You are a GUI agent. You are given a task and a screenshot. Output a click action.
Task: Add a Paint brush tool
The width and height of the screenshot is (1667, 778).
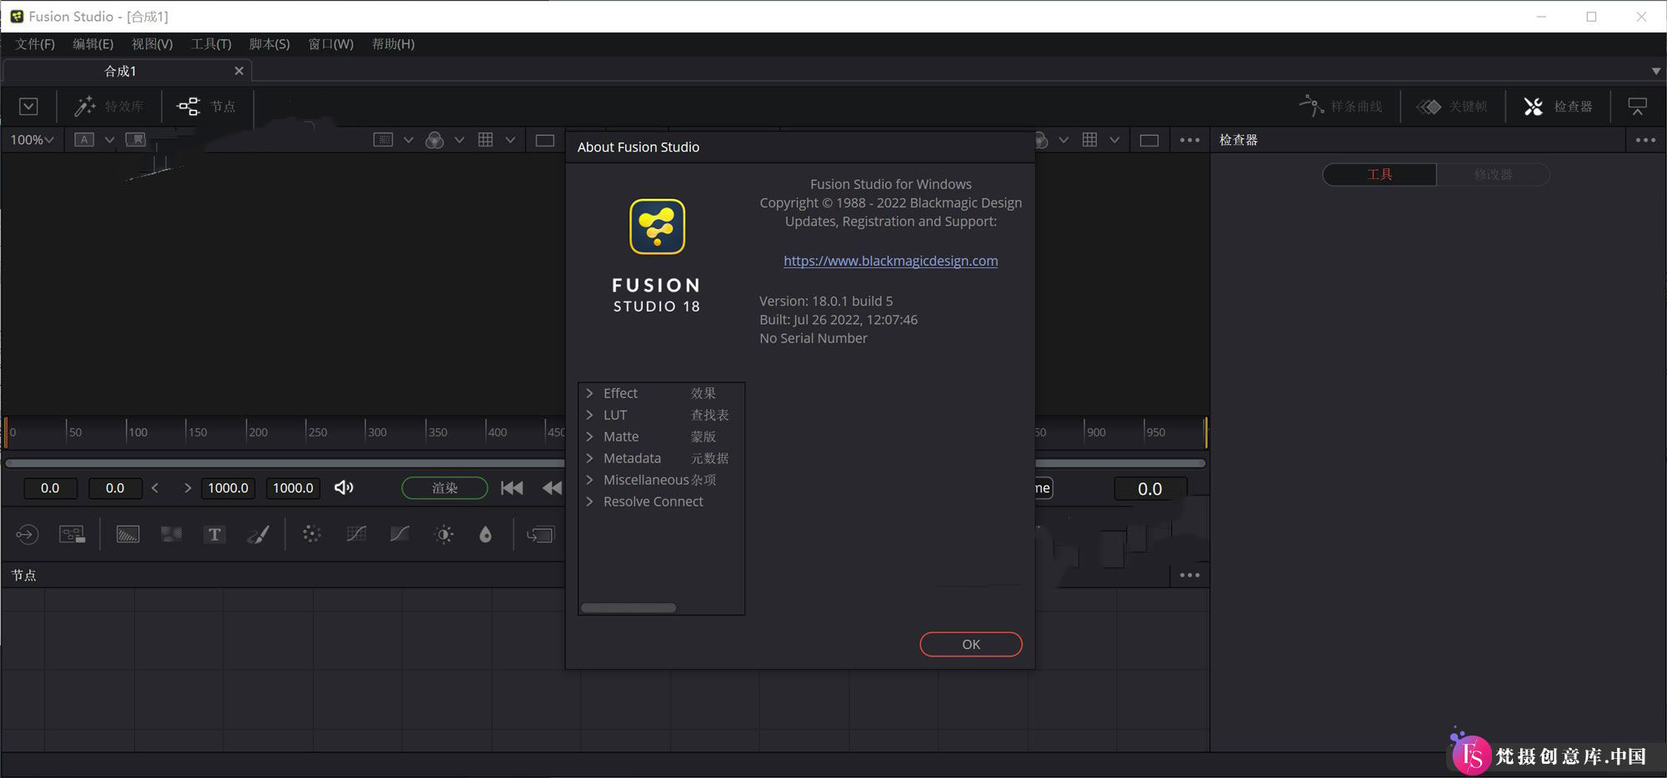point(258,534)
